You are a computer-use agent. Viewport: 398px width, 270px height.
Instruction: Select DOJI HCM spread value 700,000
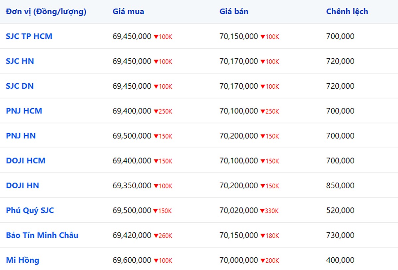pos(340,160)
